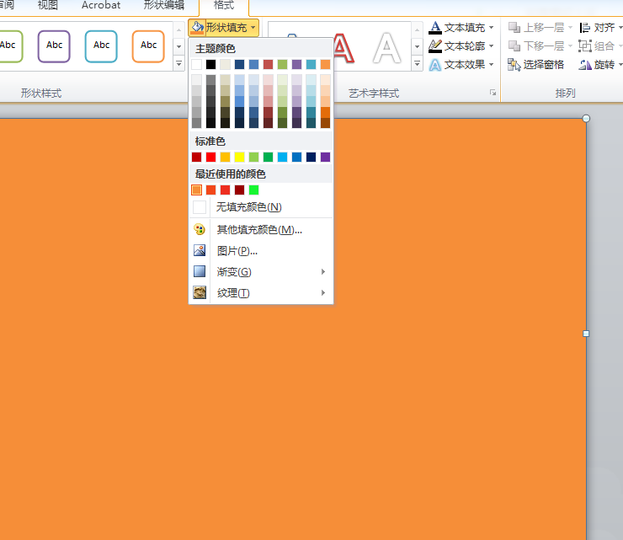Click the 旋转 rotate icon
Viewport: 623px width, 540px height.
[585, 65]
